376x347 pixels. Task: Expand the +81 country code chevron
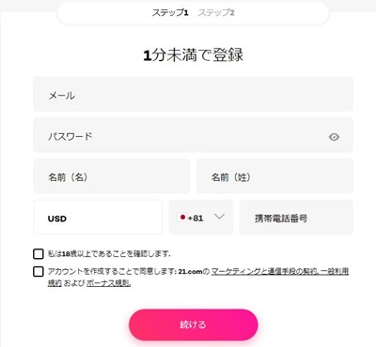coord(220,217)
